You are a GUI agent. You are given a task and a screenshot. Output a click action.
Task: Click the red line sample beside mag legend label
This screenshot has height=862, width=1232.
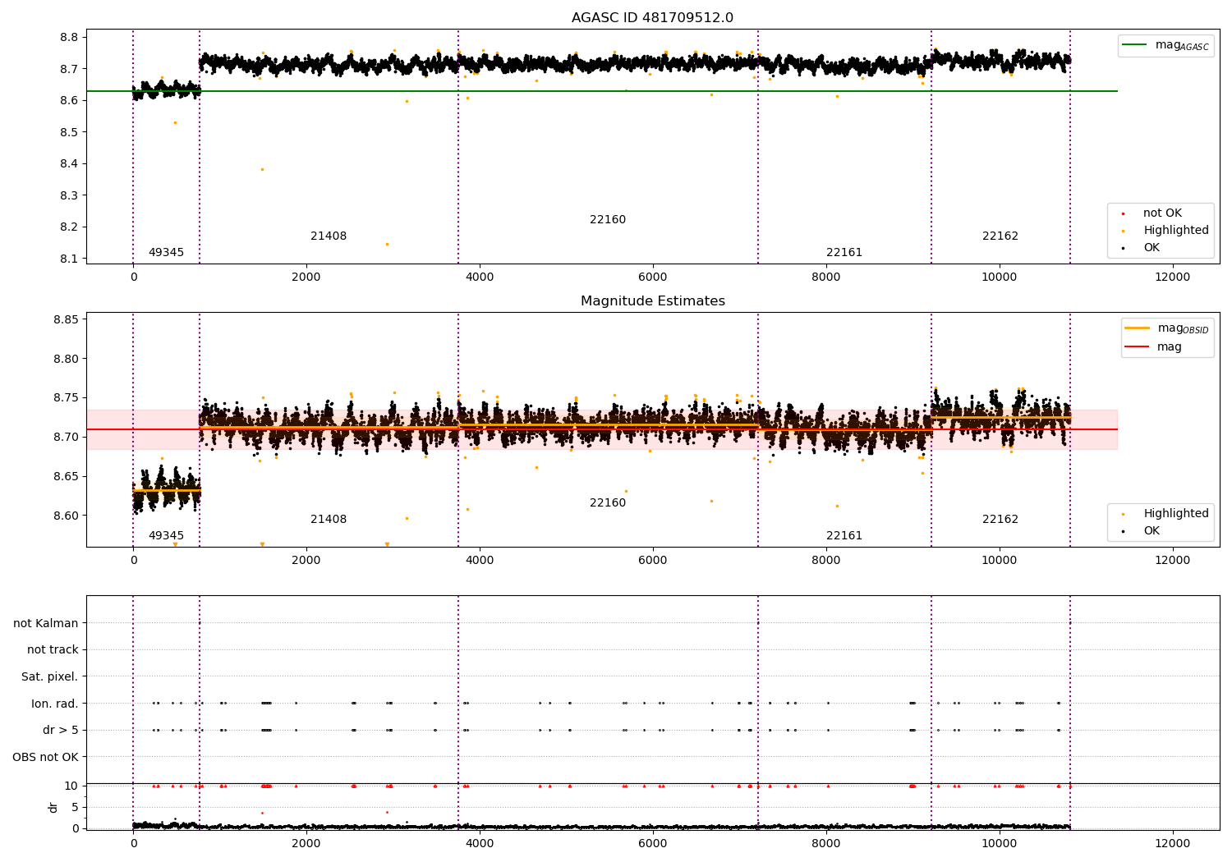[1137, 346]
